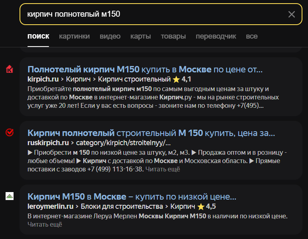Screen dimensions: 308x239
Task: Open the видео search tab
Action: coord(110,36)
